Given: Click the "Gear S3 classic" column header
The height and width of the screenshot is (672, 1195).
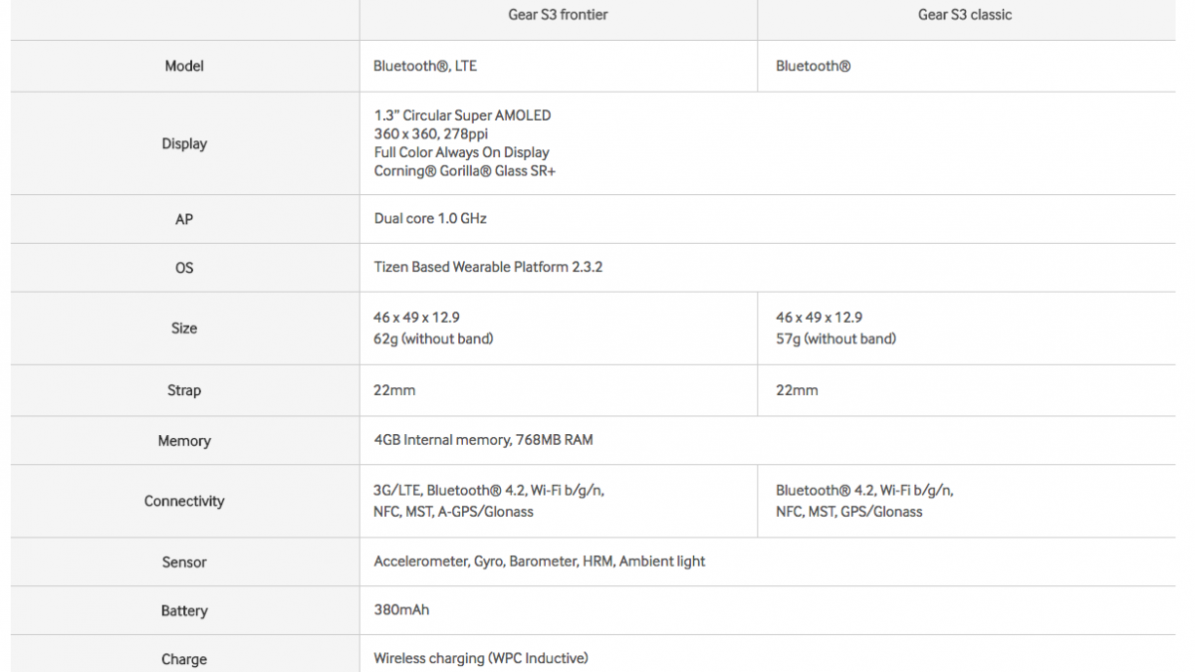Looking at the screenshot, I should (x=965, y=15).
